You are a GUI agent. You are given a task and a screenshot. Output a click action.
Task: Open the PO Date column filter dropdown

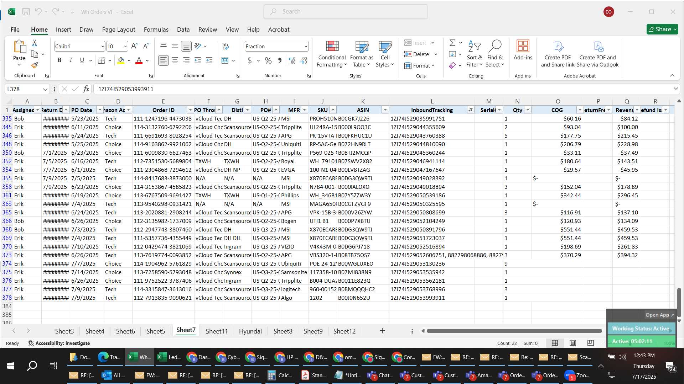[100, 110]
